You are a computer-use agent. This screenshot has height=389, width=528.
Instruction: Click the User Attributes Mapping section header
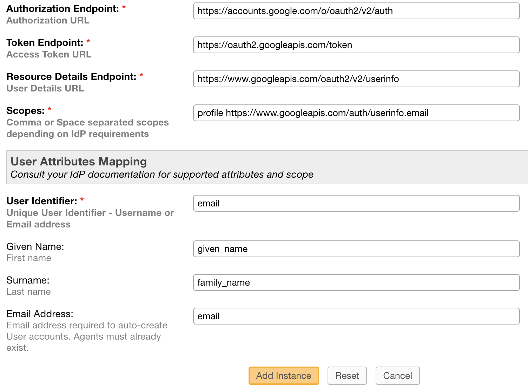pyautogui.click(x=79, y=162)
